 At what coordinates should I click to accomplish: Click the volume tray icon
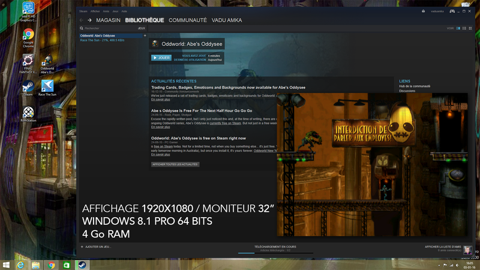tap(457, 265)
